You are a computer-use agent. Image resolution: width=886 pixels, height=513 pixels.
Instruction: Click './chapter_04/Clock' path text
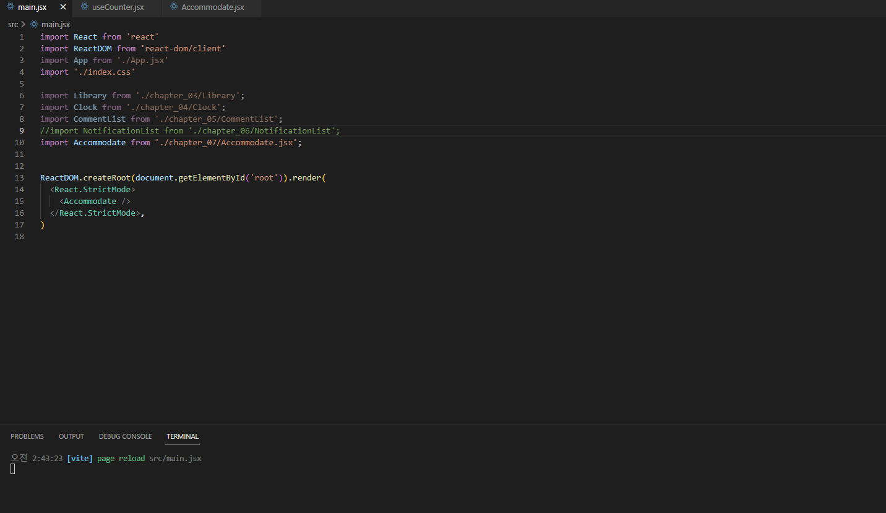174,108
